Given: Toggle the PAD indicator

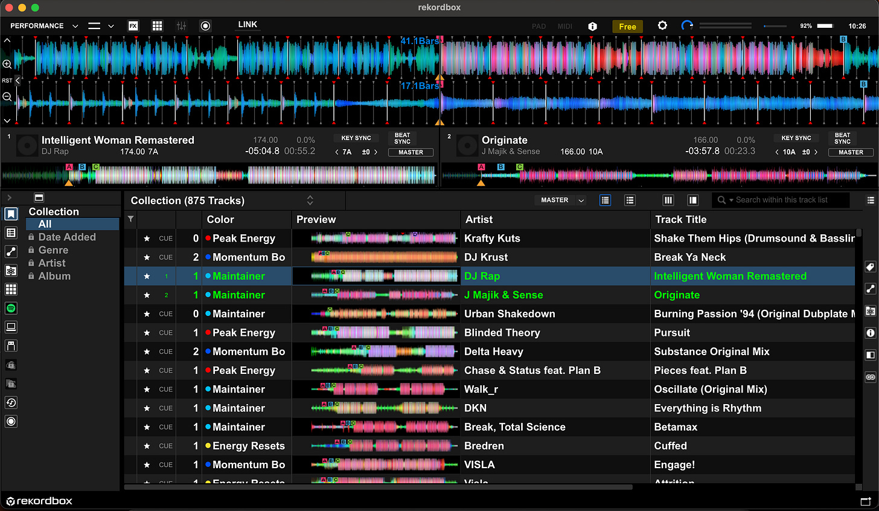Looking at the screenshot, I should tap(539, 27).
